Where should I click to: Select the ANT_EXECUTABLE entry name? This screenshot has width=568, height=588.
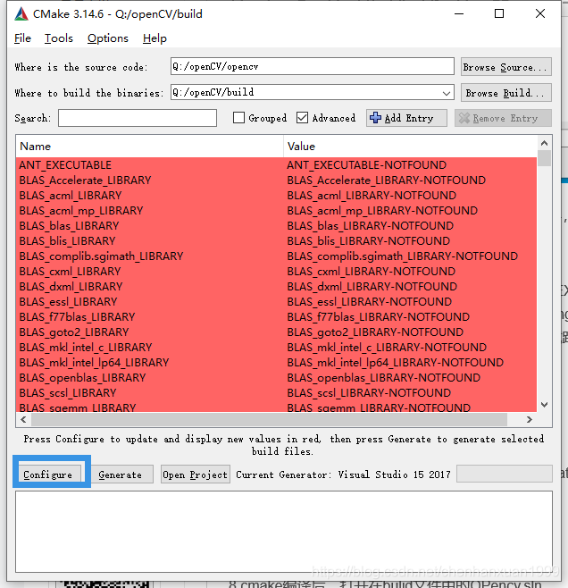65,165
